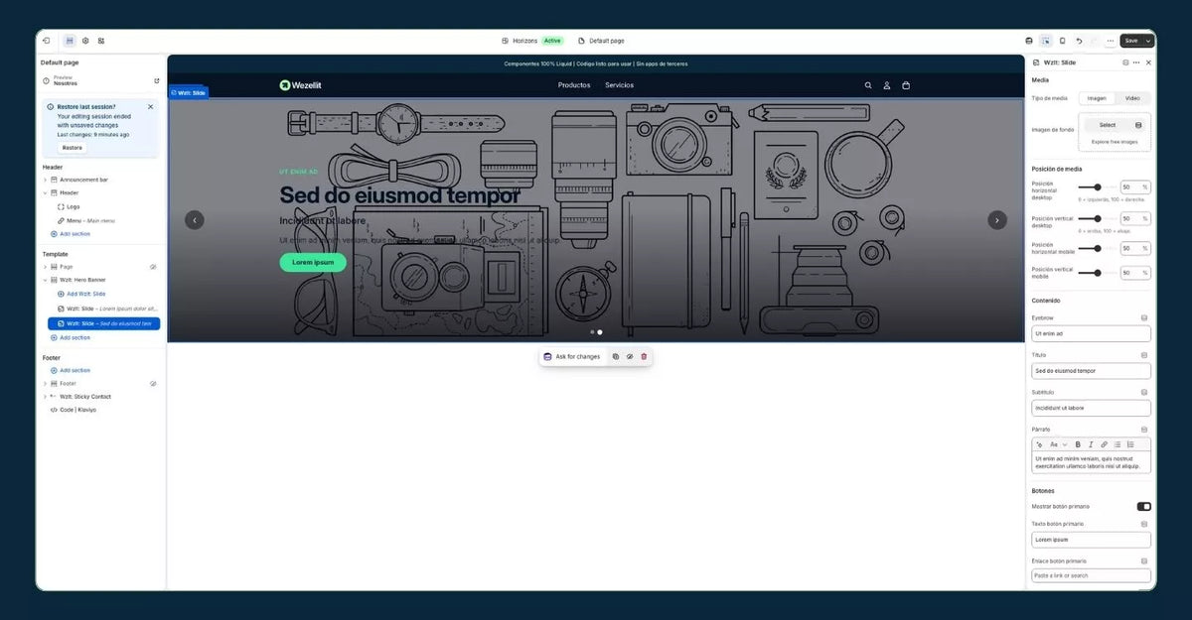Open the Save dropdown arrow
The width and height of the screenshot is (1192, 620).
pos(1149,41)
